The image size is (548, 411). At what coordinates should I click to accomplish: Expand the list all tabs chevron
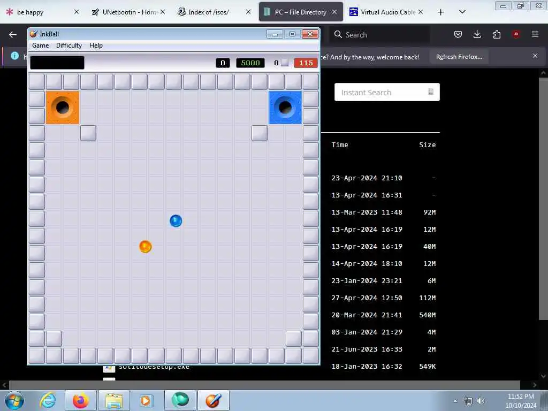tap(462, 12)
